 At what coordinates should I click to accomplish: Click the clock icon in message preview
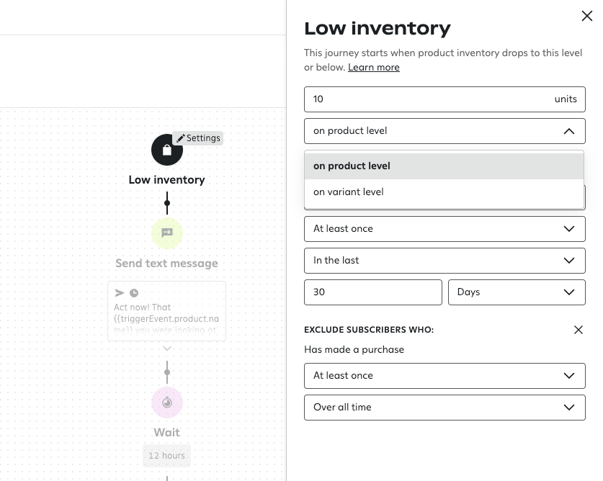click(x=134, y=293)
